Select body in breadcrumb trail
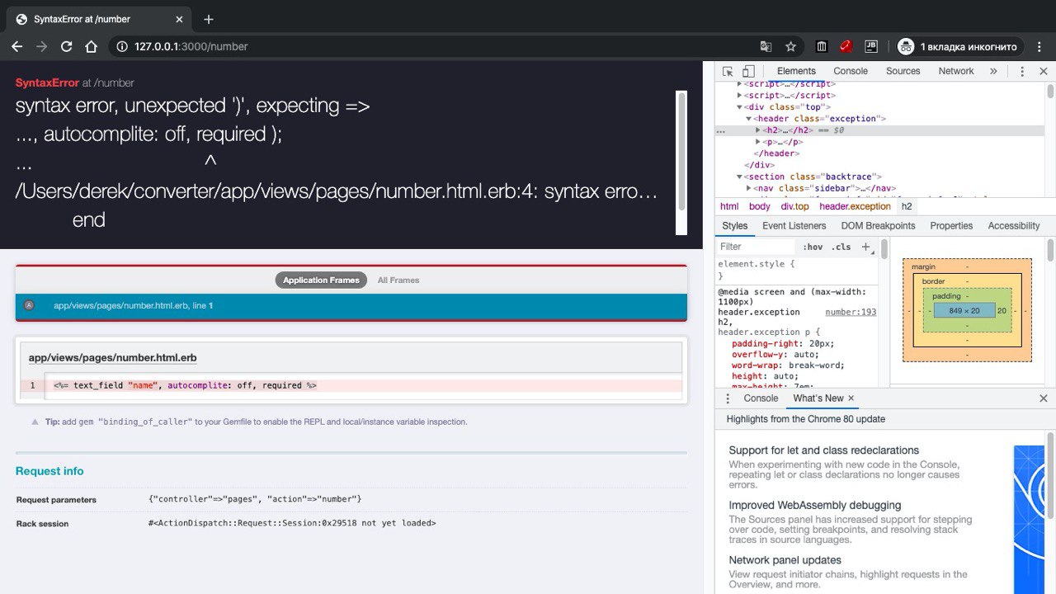 [x=759, y=206]
